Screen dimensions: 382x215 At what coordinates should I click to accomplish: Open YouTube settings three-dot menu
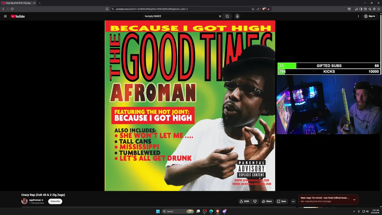[x=358, y=16]
